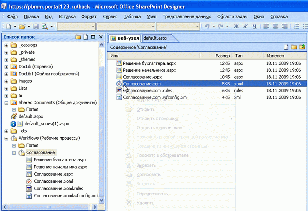
Task: Expand the _catalogs folder tree node
Action: [6, 45]
